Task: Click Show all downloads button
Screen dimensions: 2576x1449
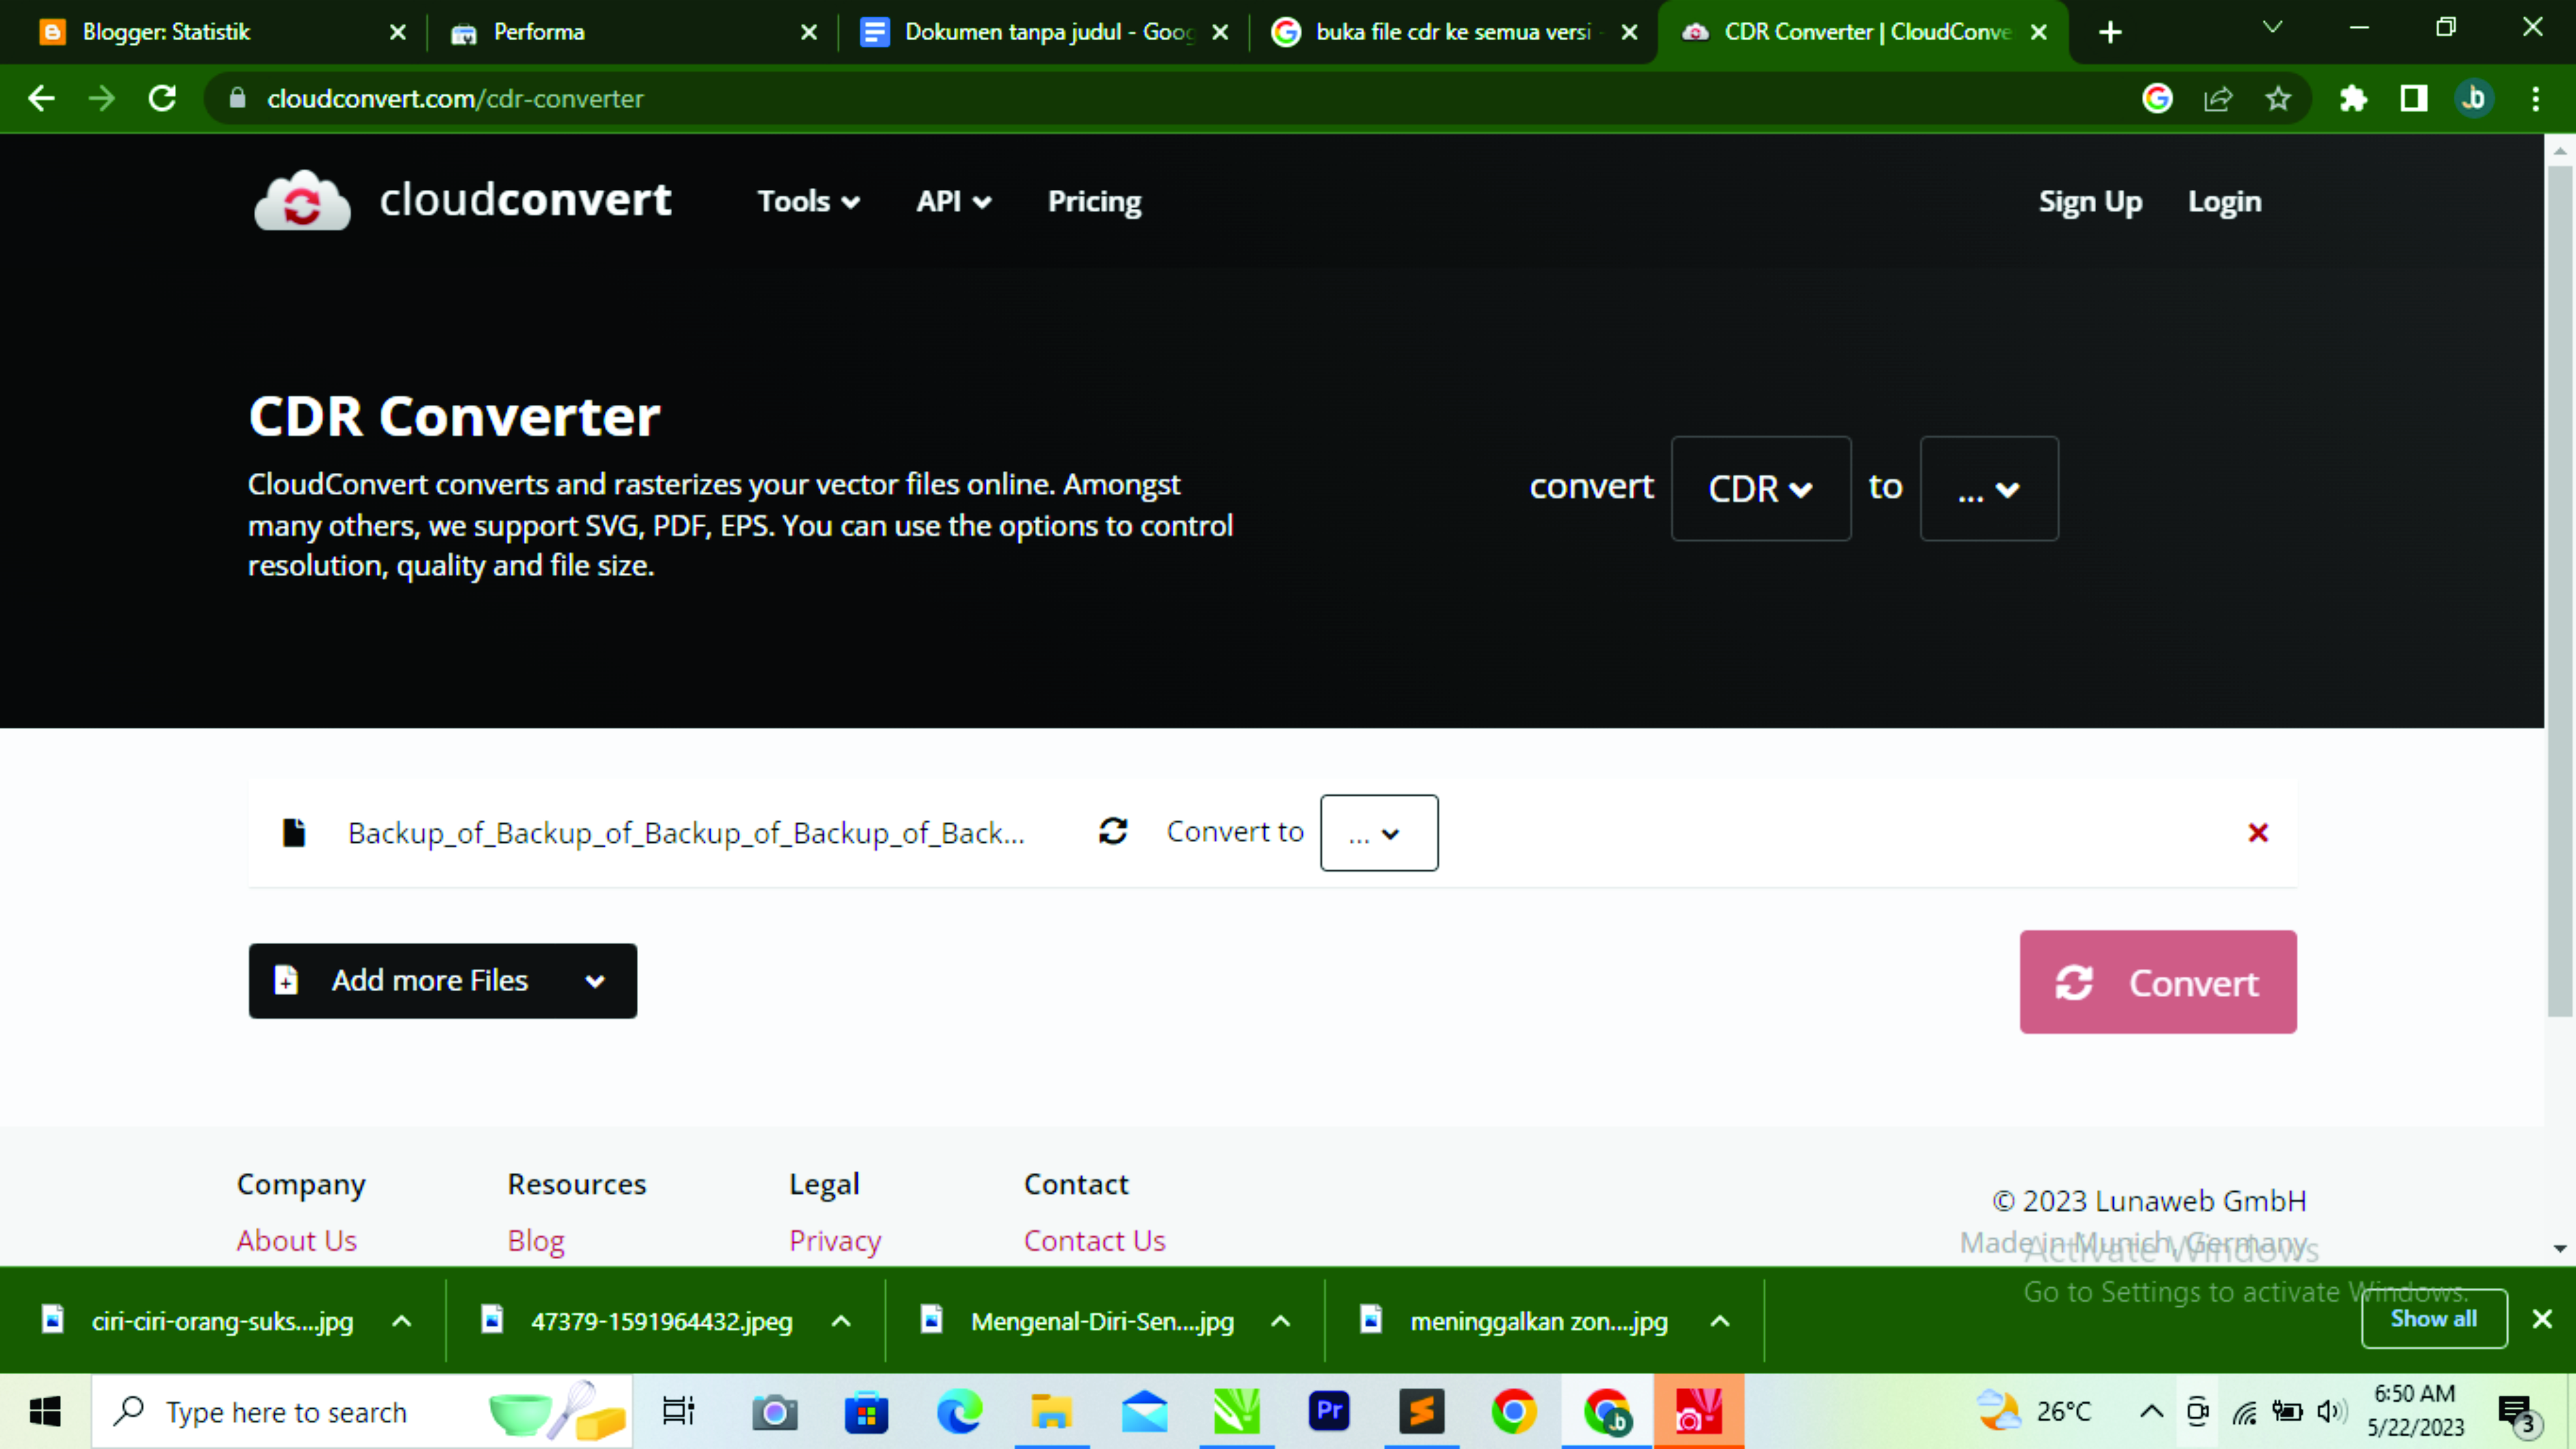Action: click(2434, 1319)
